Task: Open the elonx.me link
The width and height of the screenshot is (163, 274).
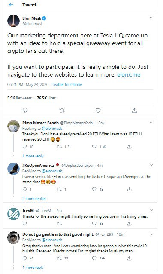Action: click(129, 74)
